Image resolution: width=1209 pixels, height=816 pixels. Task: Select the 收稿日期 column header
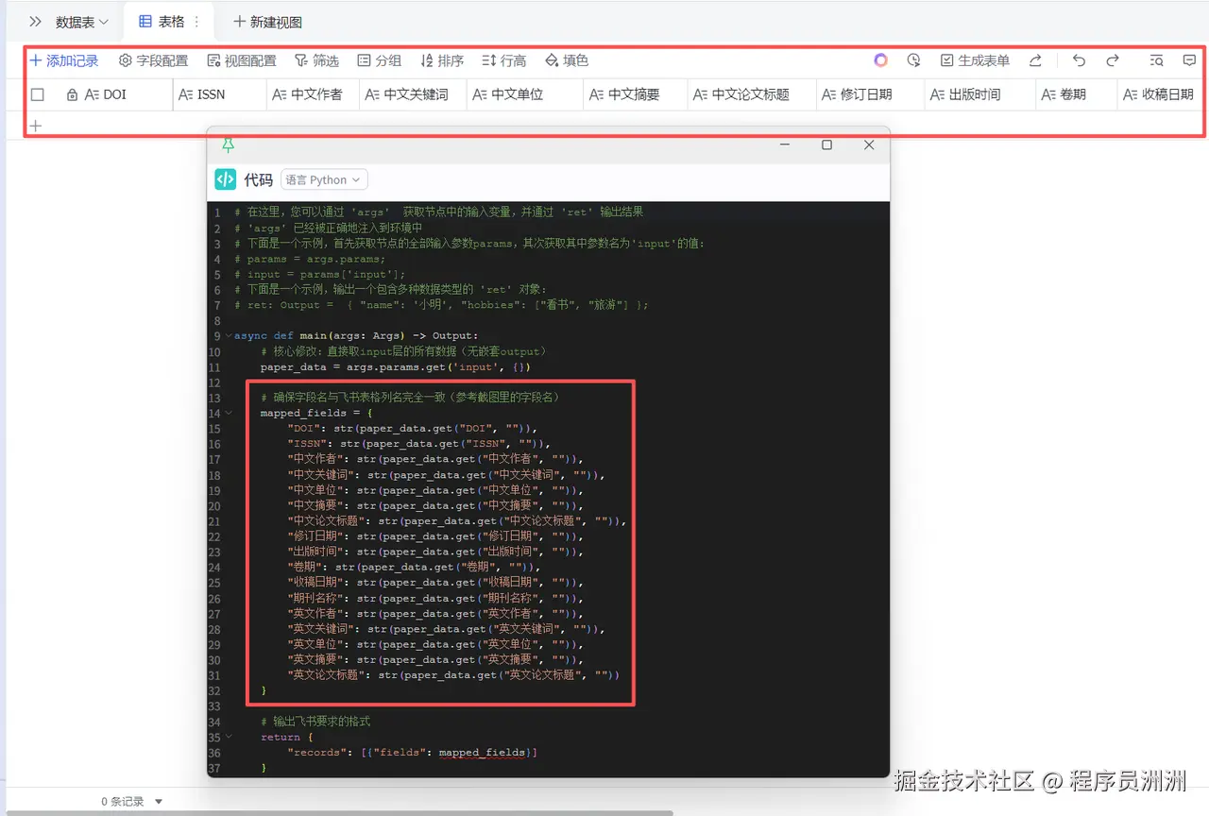coord(1160,94)
